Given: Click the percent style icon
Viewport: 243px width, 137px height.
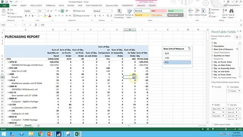Looking at the screenshot, I should pos(100,16).
